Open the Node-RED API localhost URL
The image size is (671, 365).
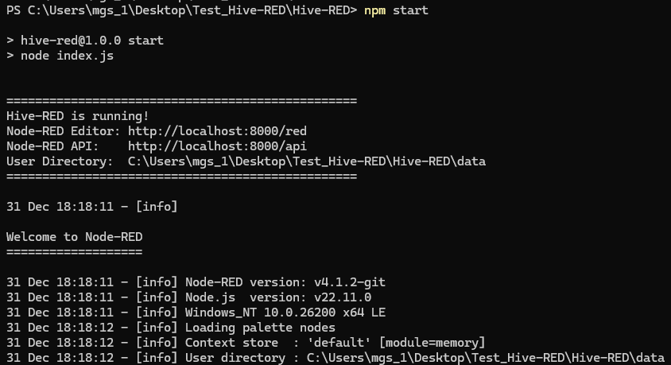tap(217, 146)
